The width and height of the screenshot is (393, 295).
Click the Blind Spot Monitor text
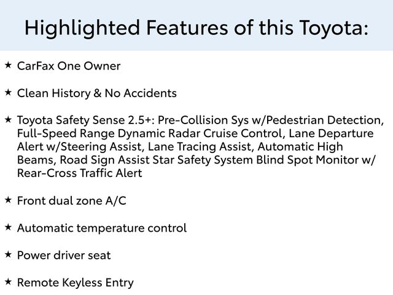click(307, 160)
